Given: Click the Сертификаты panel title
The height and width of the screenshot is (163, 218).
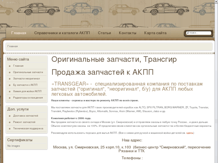Looking at the screenshot, I should 20,140.
